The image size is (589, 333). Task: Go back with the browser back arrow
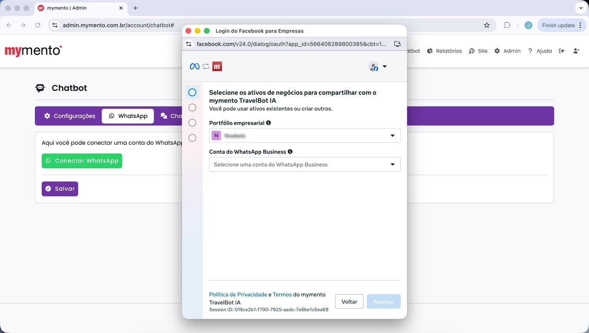click(x=9, y=25)
